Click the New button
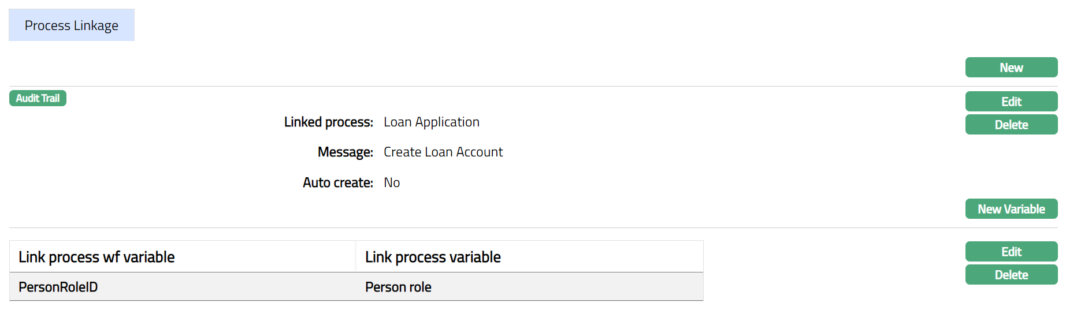 (x=1011, y=68)
